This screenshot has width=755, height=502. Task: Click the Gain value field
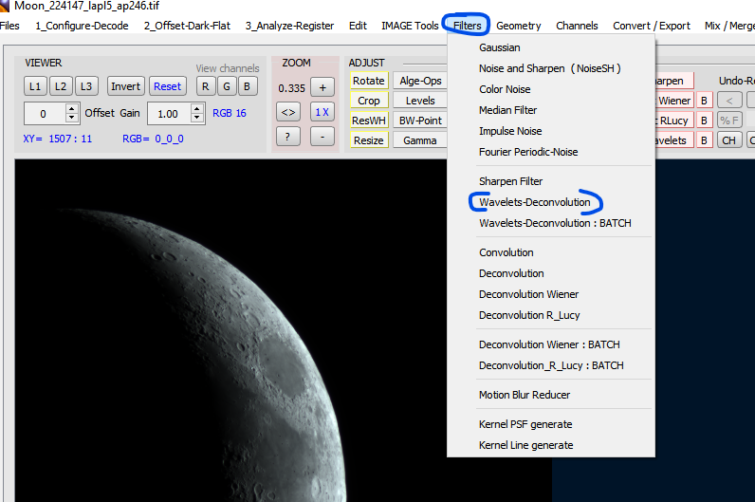tap(169, 114)
